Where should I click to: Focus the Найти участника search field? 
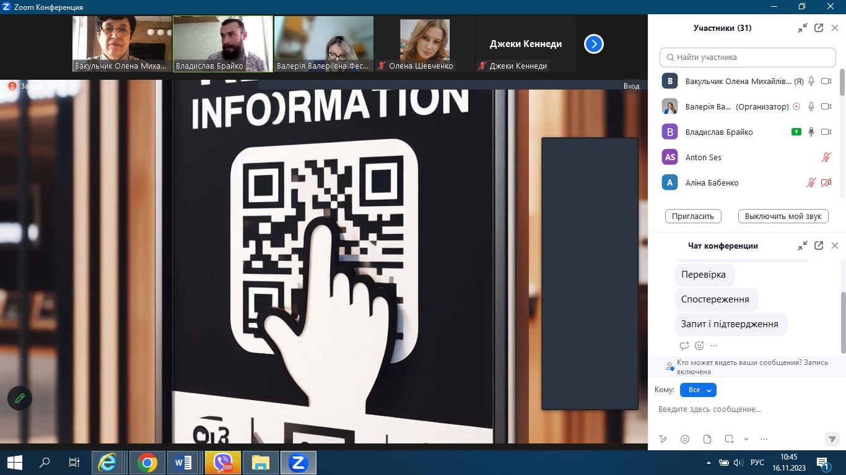click(748, 57)
